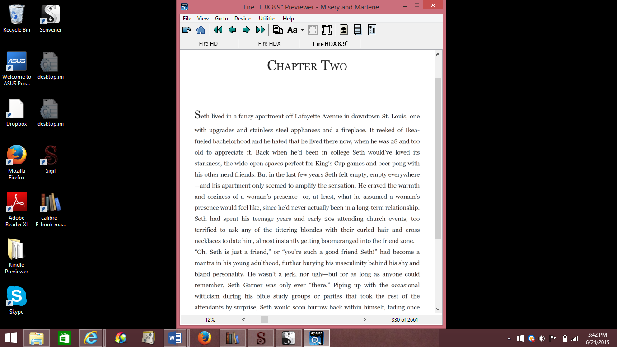Click the 330 of 2661 location text

pyautogui.click(x=405, y=319)
